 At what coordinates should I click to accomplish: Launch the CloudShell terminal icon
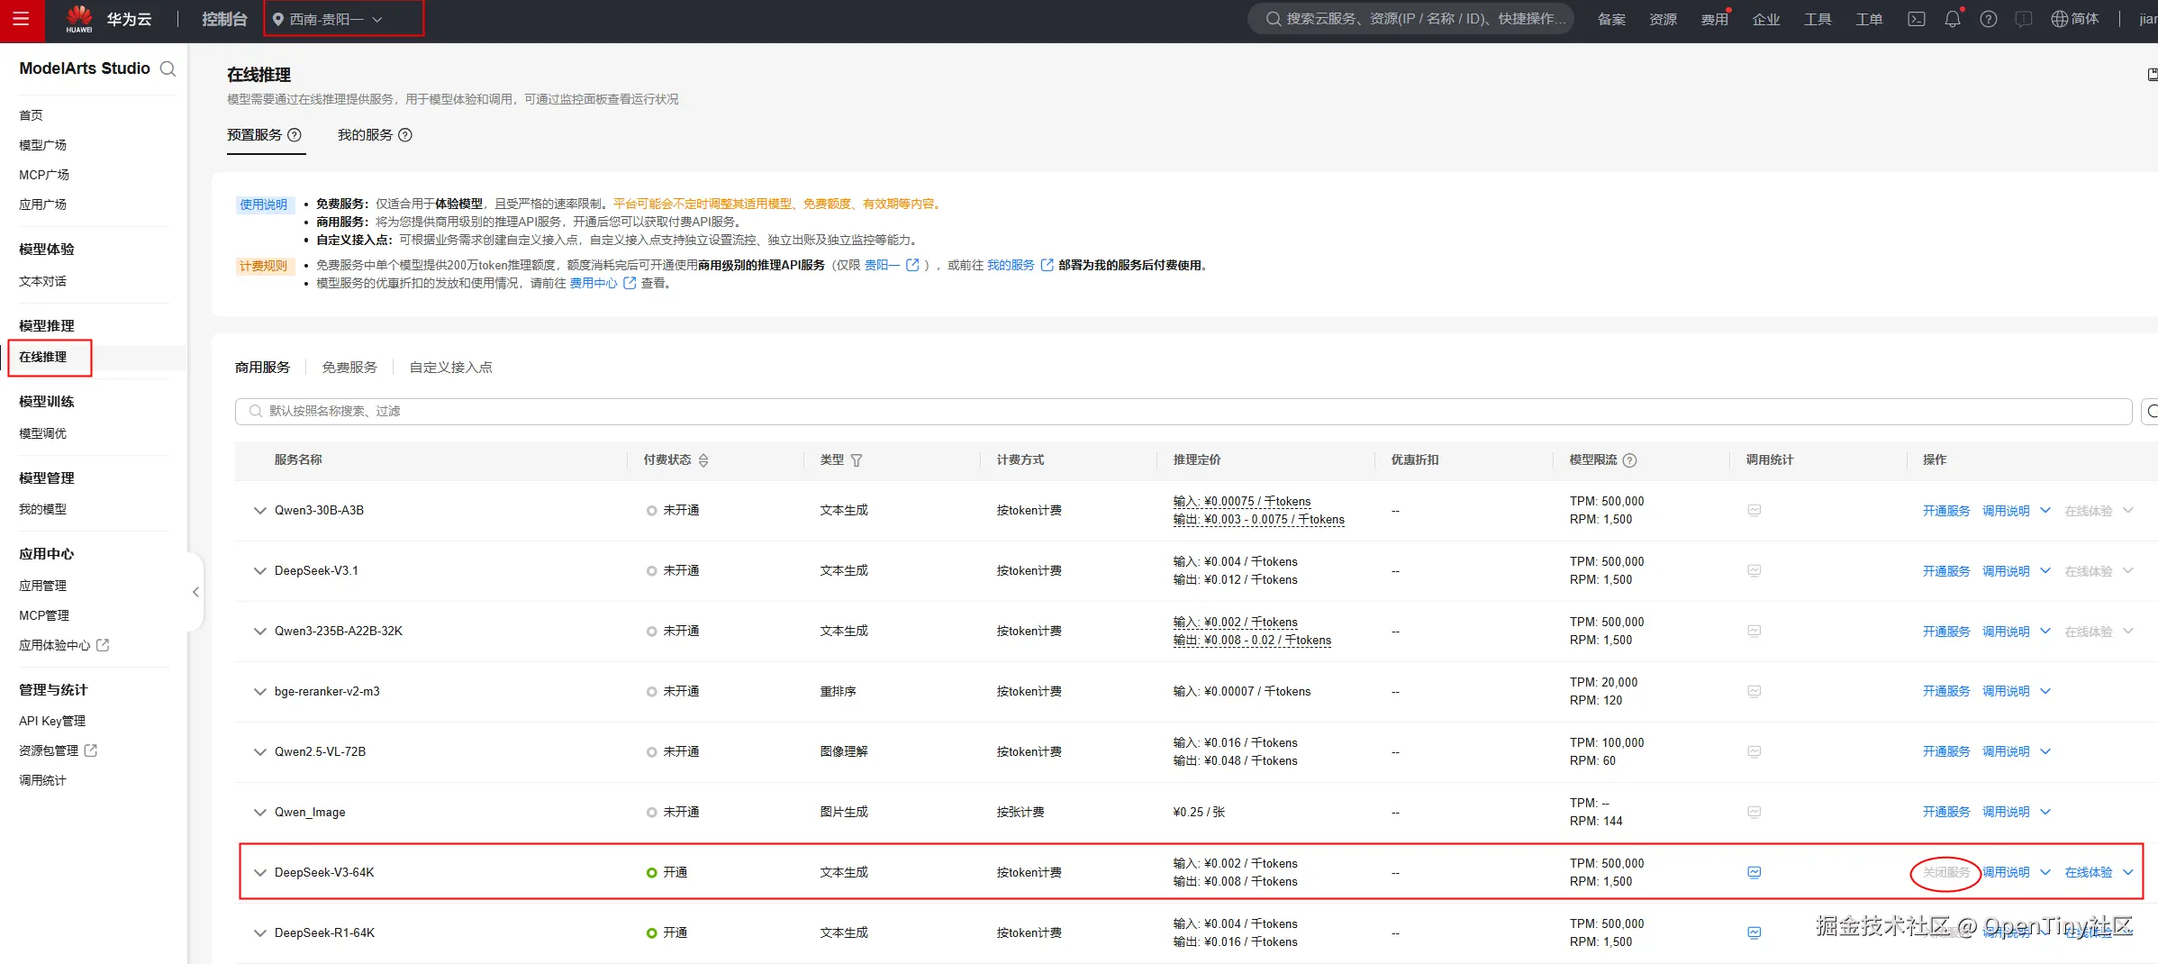(1917, 19)
